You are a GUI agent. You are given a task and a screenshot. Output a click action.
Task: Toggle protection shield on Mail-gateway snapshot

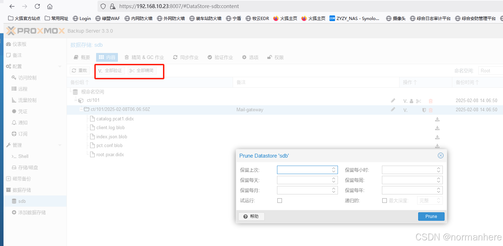click(x=424, y=110)
